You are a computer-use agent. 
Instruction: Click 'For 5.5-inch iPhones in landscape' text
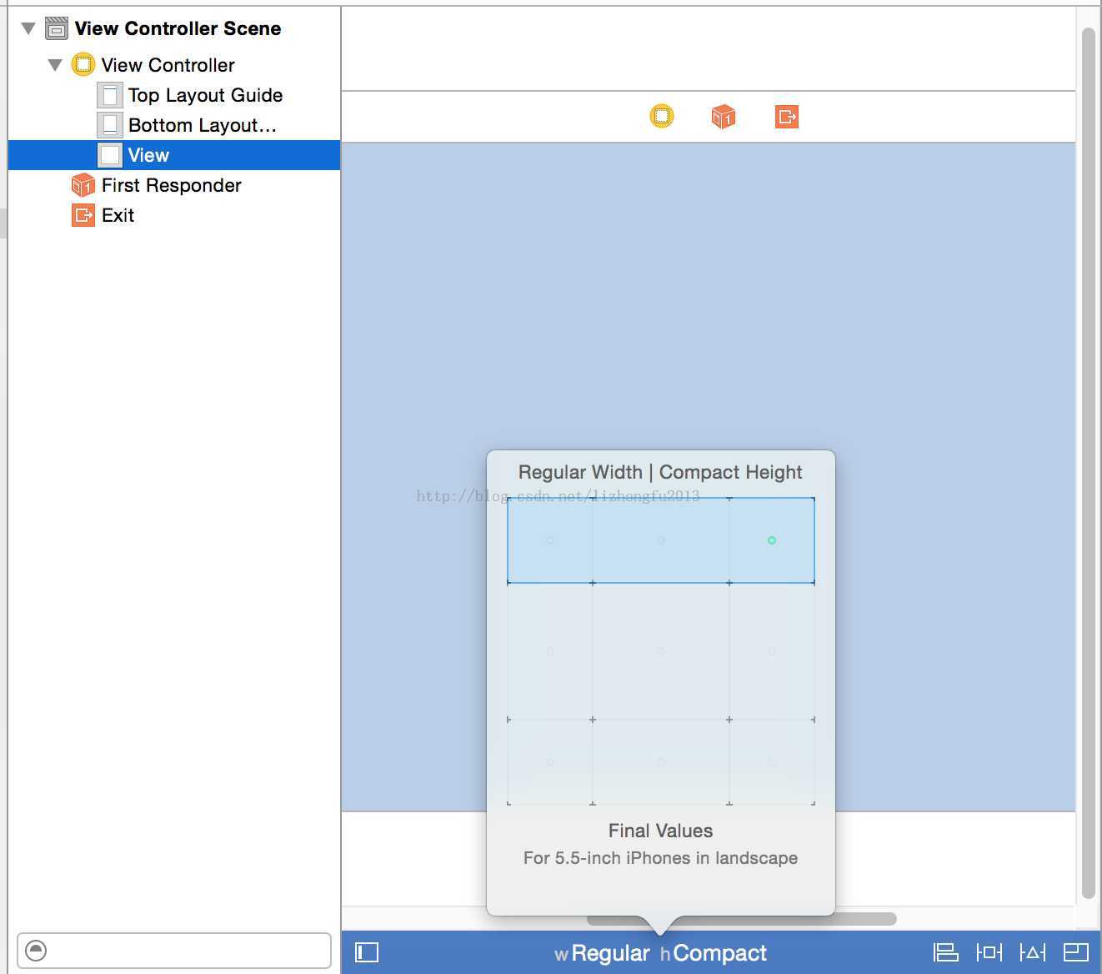tap(660, 858)
